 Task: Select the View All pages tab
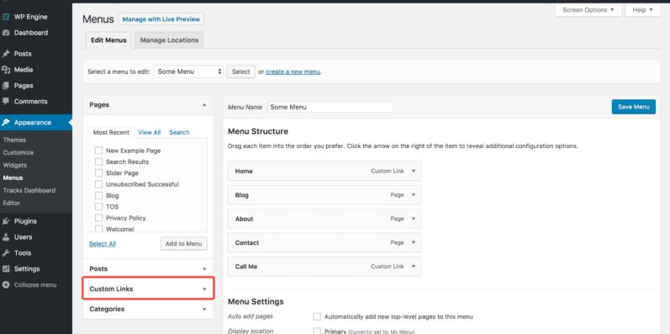pyautogui.click(x=150, y=133)
